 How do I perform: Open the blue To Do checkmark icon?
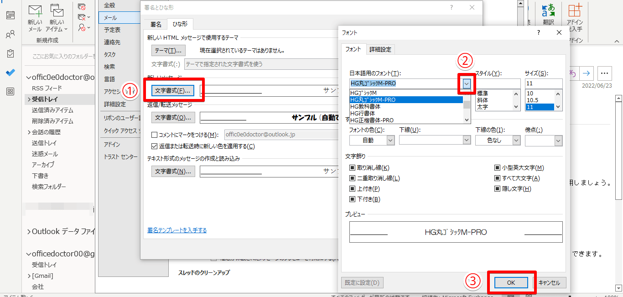pos(10,73)
